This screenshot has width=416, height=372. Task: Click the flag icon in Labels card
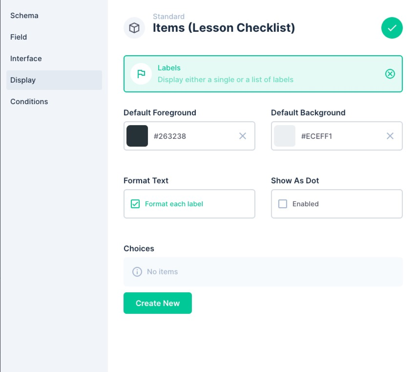(141, 74)
